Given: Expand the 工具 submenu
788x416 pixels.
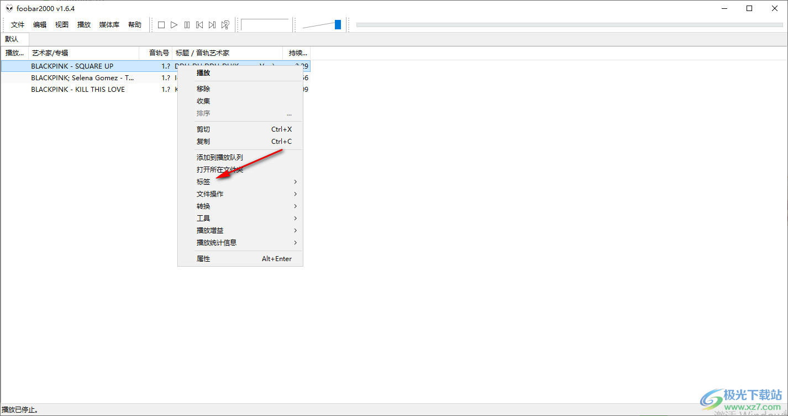Looking at the screenshot, I should pyautogui.click(x=240, y=218).
